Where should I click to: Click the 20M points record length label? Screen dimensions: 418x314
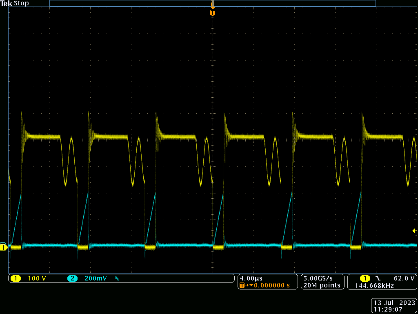[x=322, y=285]
